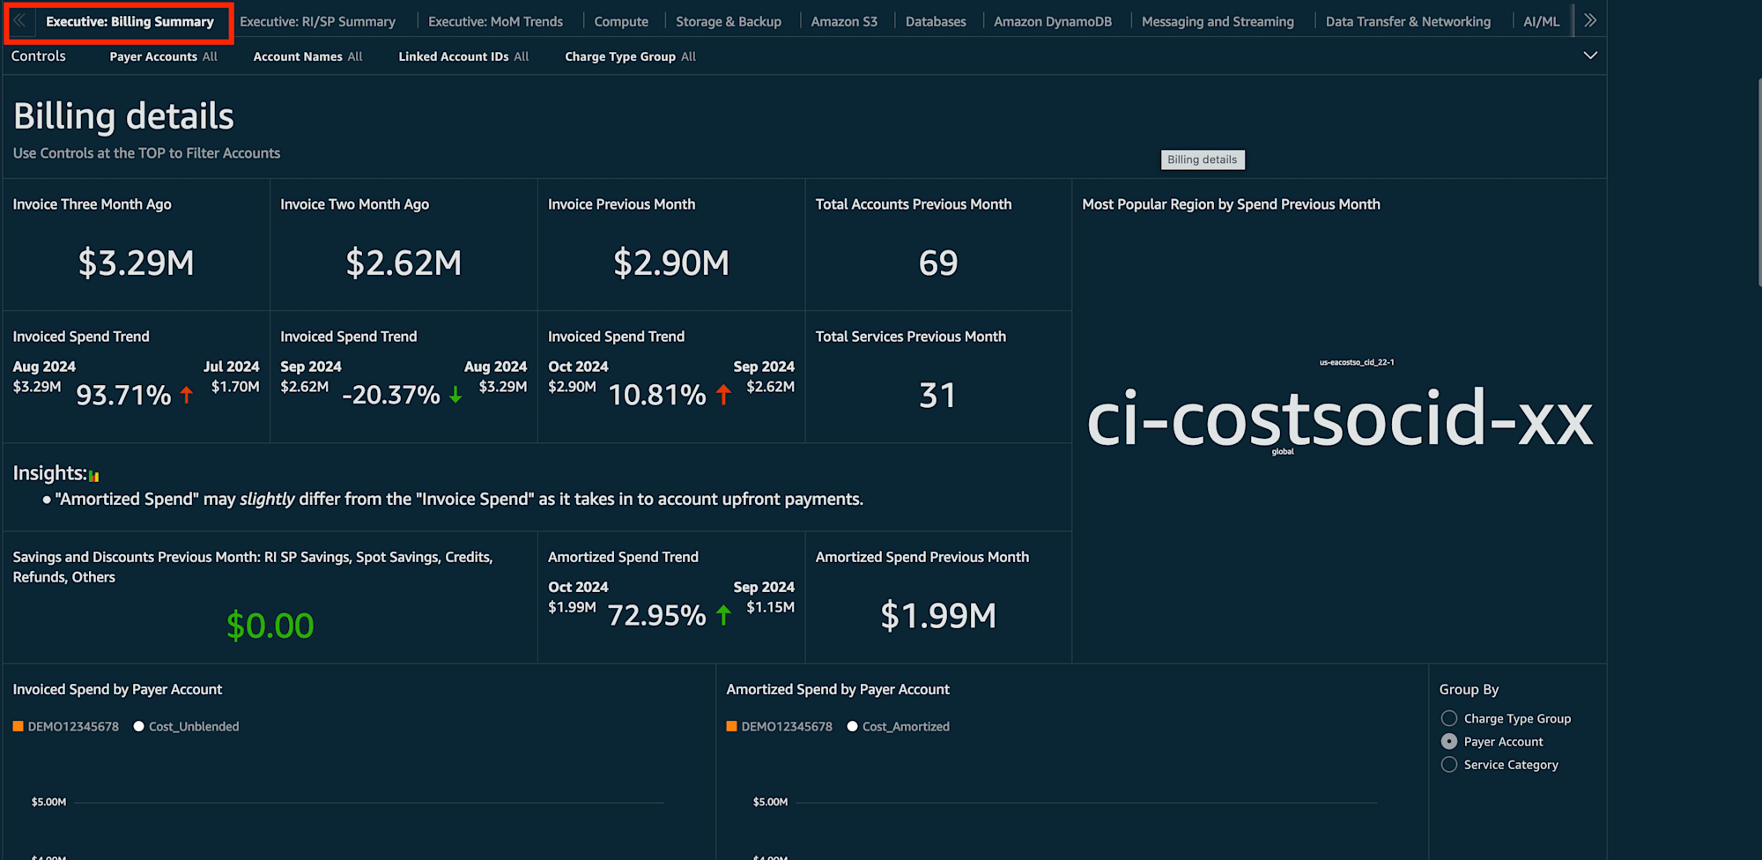Image resolution: width=1762 pixels, height=860 pixels.
Task: Open the Messaging and Streaming tab
Action: click(1218, 21)
